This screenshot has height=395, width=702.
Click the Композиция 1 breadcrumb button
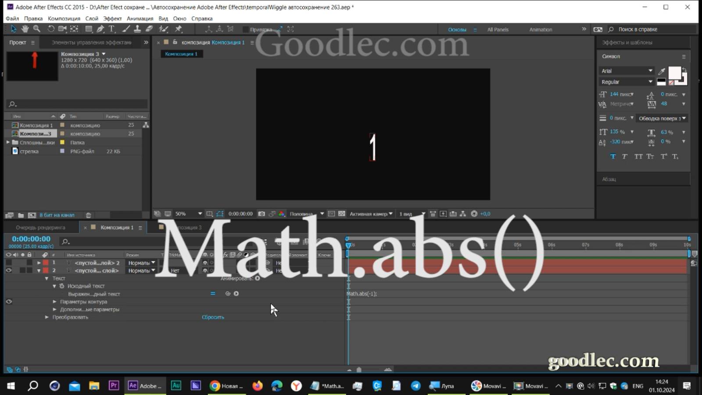pyautogui.click(x=181, y=54)
